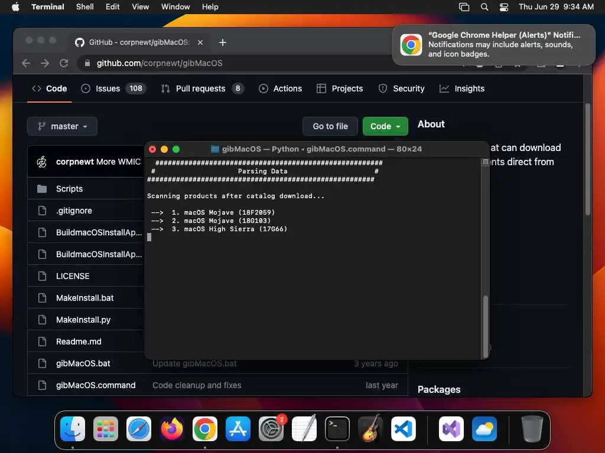Click Chrome's forward arrow button
Viewport: 605px width, 453px height.
(45, 63)
